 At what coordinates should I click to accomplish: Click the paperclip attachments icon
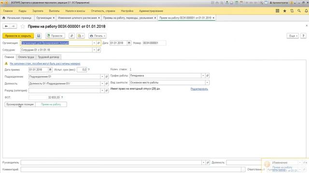pos(72,36)
